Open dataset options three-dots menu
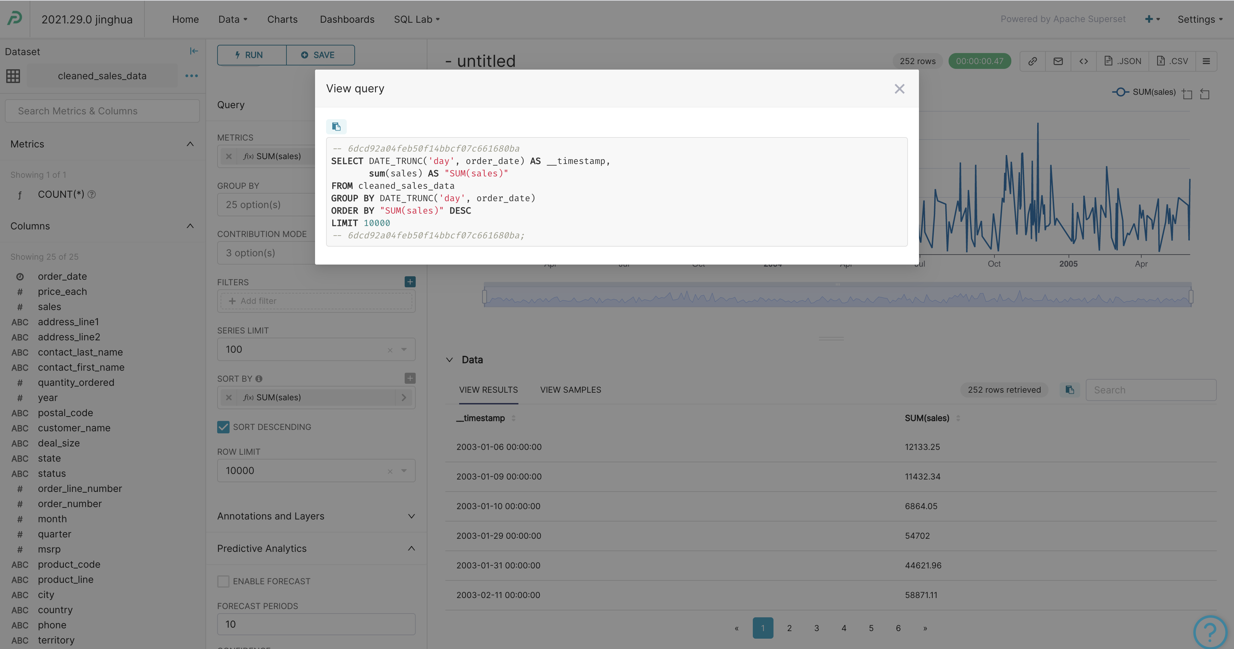This screenshot has width=1234, height=649. pos(192,76)
